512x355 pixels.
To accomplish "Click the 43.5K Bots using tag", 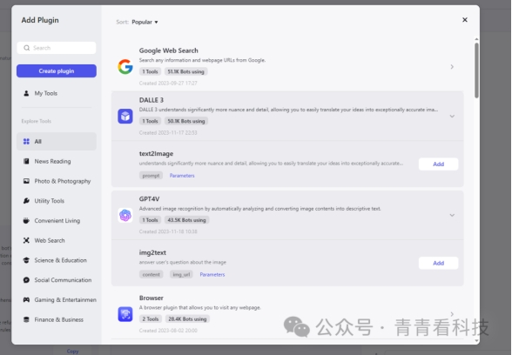I will (186, 220).
